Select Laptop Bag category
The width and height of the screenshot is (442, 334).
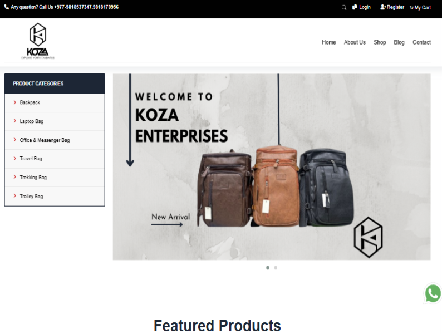[x=32, y=121]
